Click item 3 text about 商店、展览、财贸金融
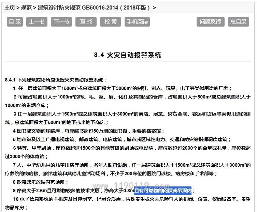Screen dimensions: 257x212 (132, 114)
